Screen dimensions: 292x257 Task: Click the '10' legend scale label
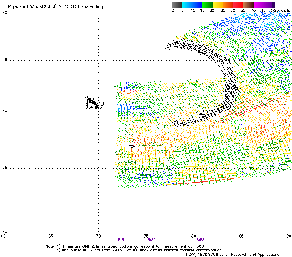click(x=193, y=11)
